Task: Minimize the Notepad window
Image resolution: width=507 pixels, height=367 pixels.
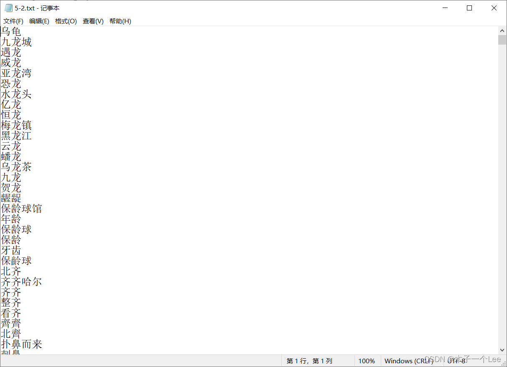Action: 445,8
